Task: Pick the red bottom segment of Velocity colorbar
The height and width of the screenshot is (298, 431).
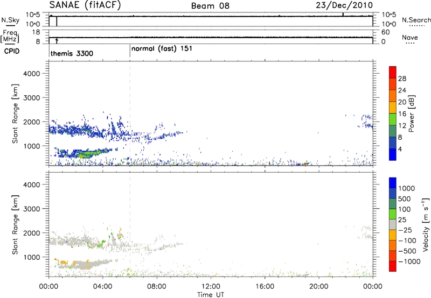Action: [x=393, y=266]
